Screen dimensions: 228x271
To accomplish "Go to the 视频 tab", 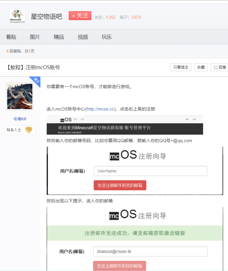I will pyautogui.click(x=83, y=37).
